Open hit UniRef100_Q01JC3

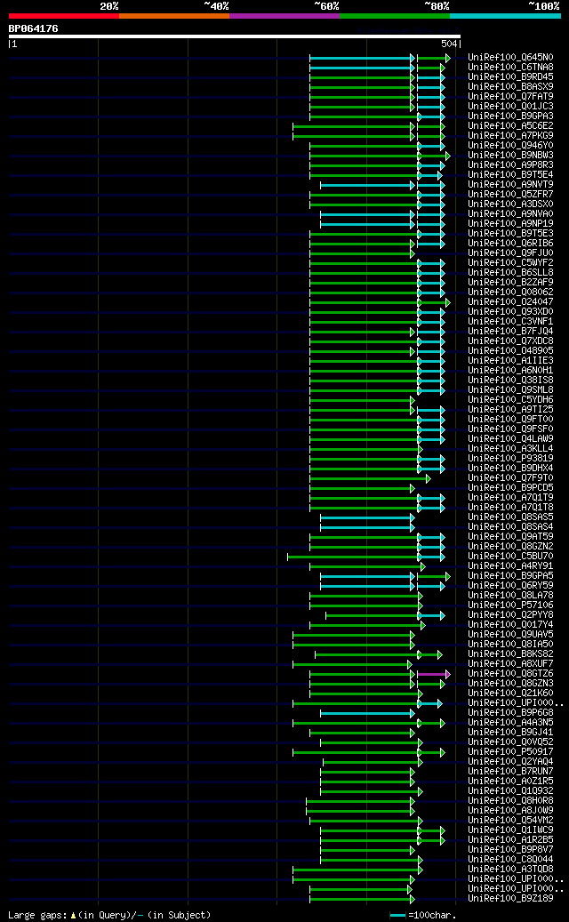(x=510, y=107)
